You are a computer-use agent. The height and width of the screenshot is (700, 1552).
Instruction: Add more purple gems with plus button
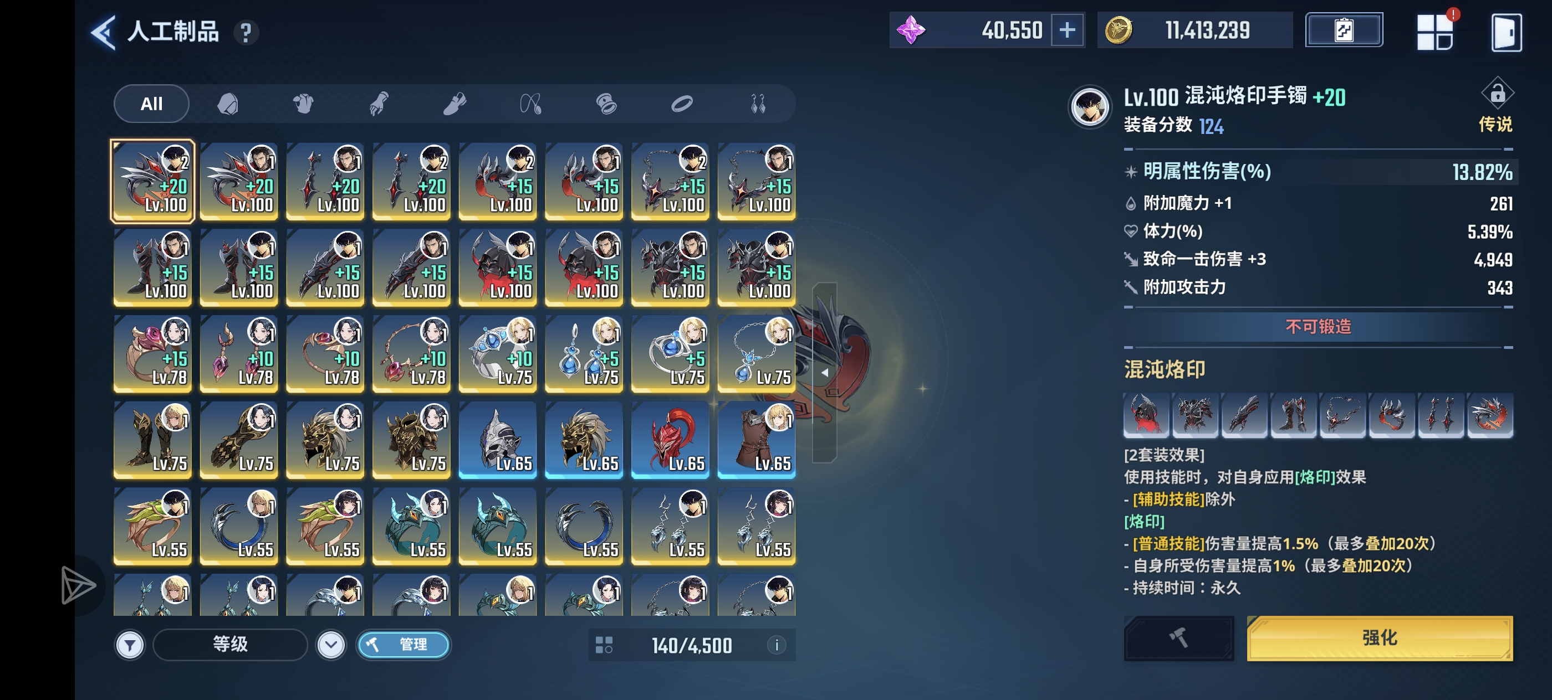[1067, 30]
